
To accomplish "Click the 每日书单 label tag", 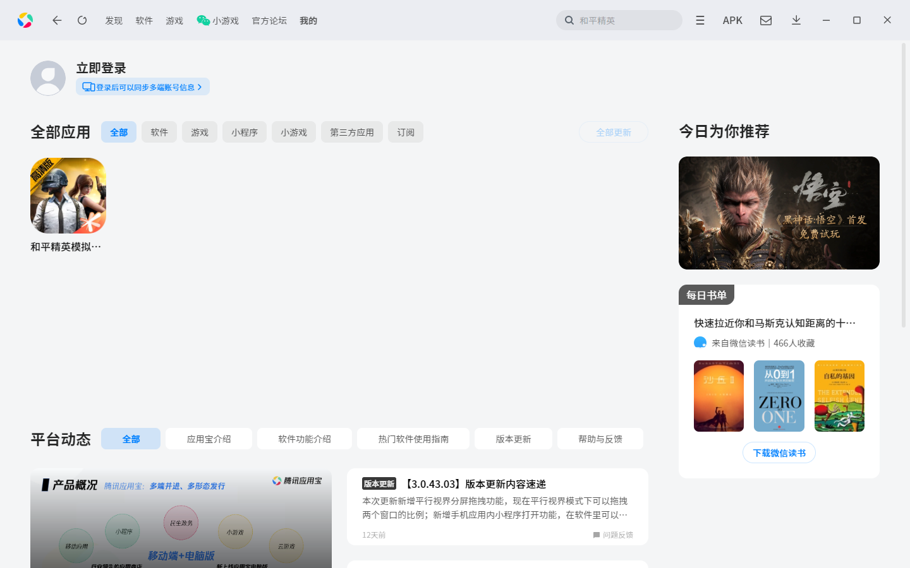I will 707,295.
